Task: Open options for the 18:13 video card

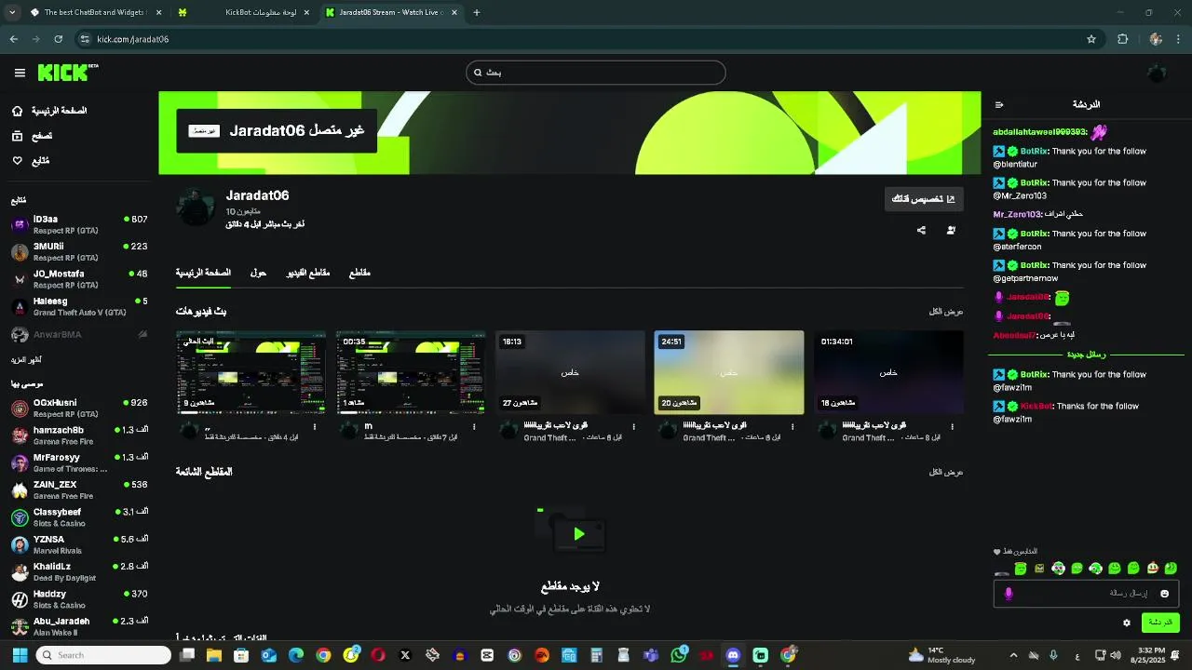Action: tap(633, 427)
